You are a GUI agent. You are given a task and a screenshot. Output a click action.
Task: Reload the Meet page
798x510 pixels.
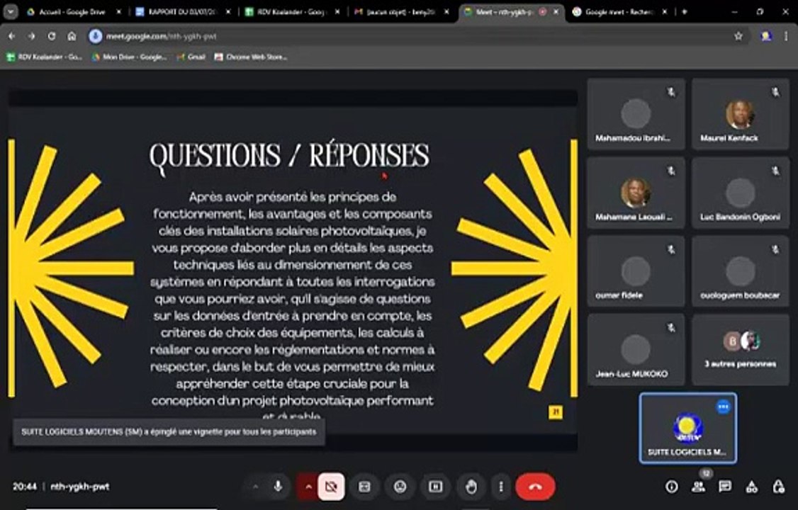pos(52,36)
